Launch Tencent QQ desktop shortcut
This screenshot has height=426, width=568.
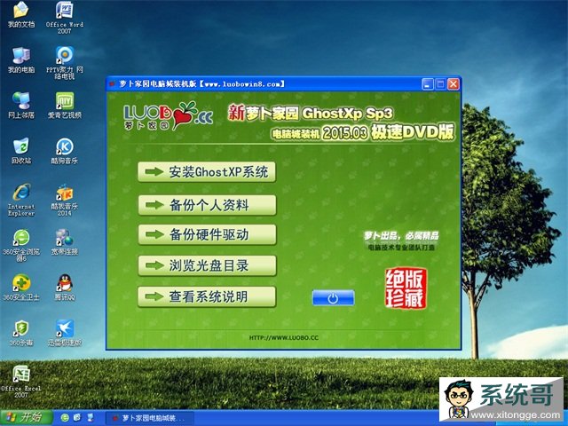(x=65, y=288)
